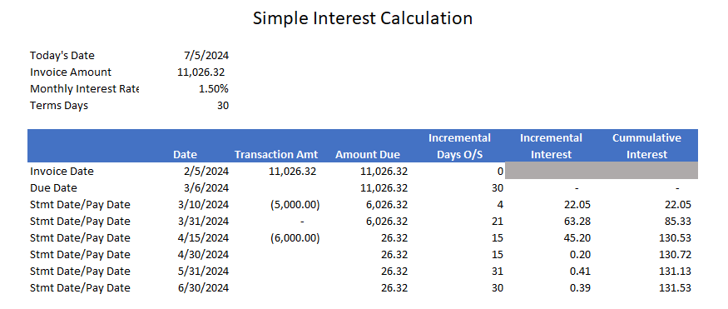Select the final cumulative interest 131.53
The image size is (728, 309).
(x=675, y=288)
